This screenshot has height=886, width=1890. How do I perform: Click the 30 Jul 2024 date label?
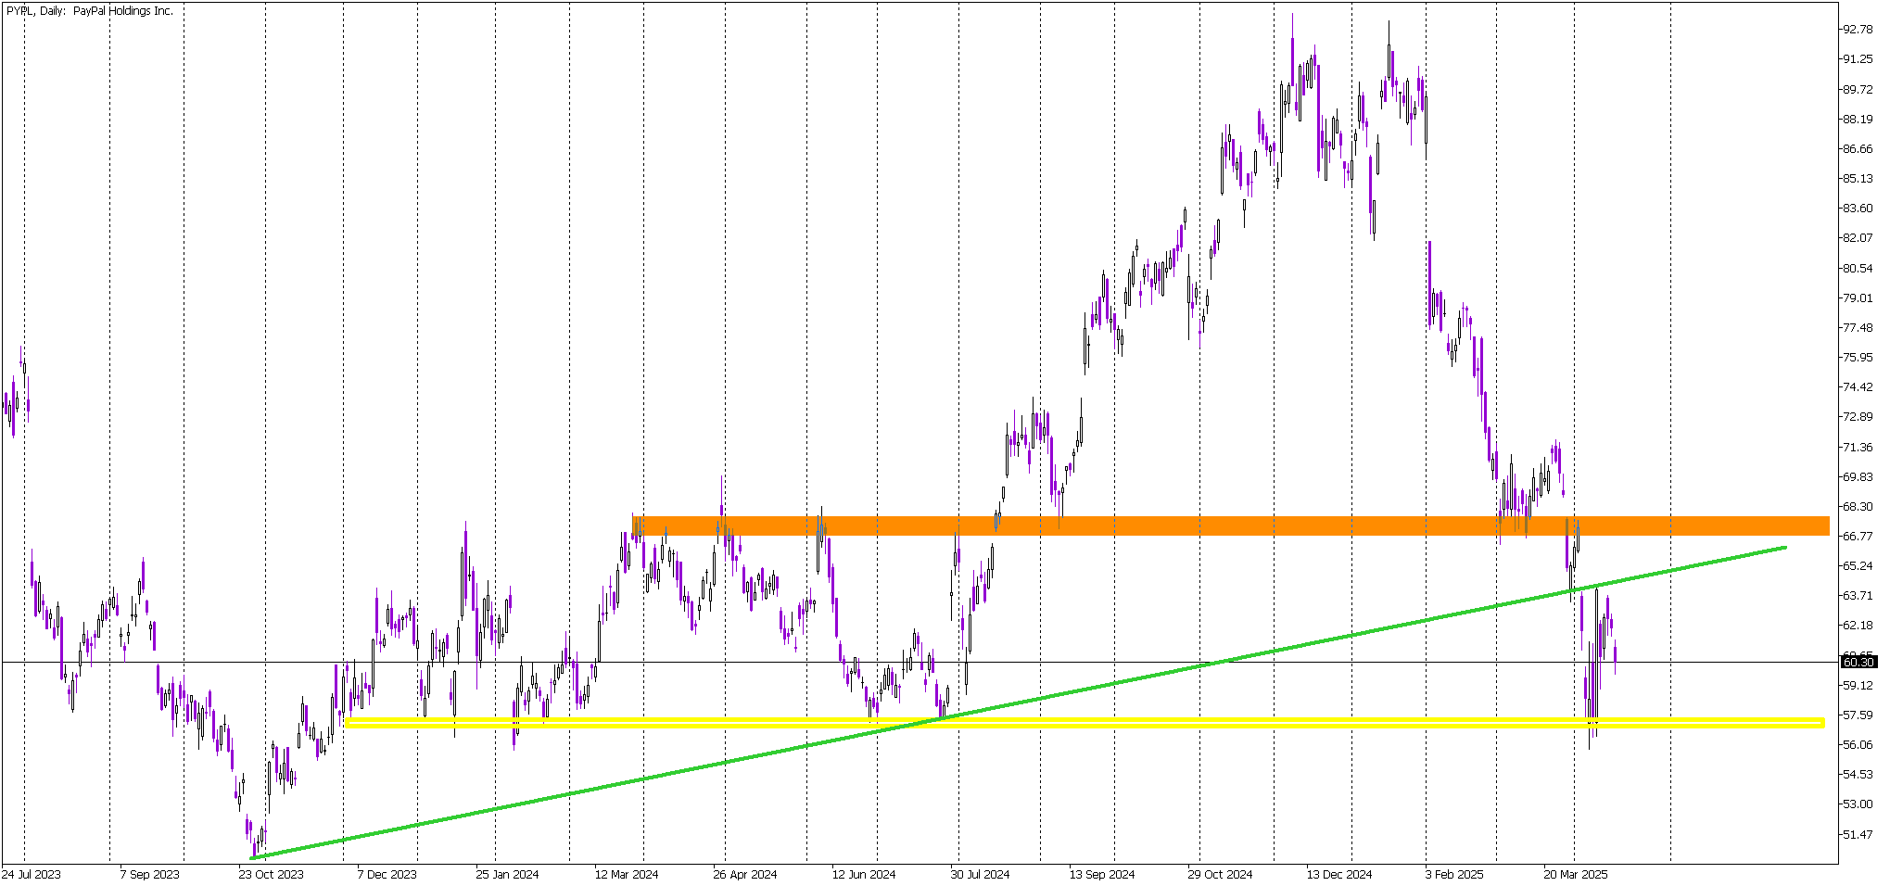click(x=980, y=874)
